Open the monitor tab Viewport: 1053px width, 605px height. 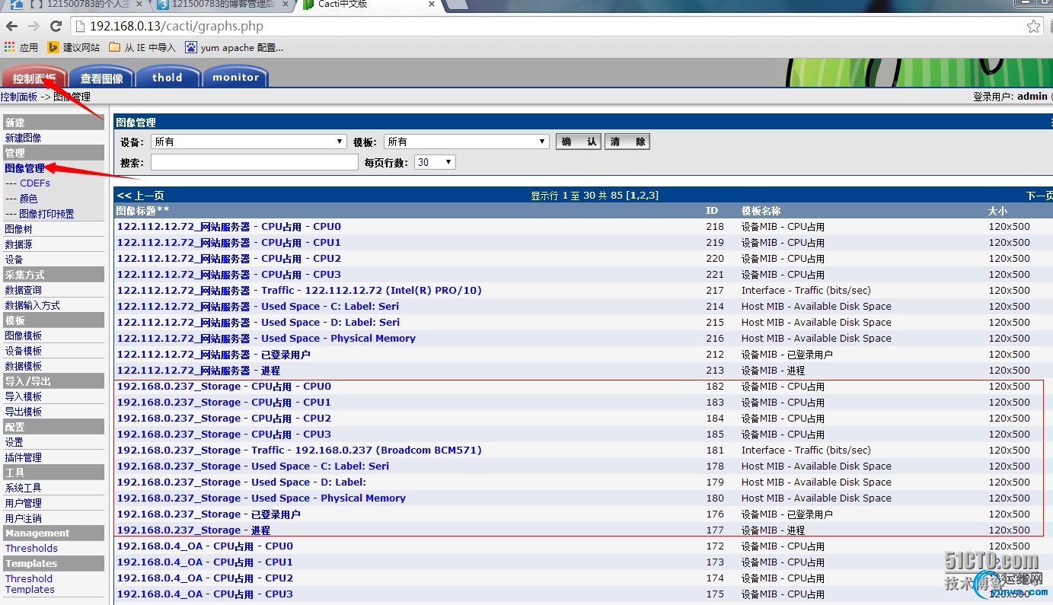click(x=235, y=78)
